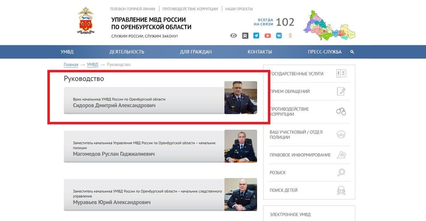Open the Odnoklassniki social icon

(290, 36)
